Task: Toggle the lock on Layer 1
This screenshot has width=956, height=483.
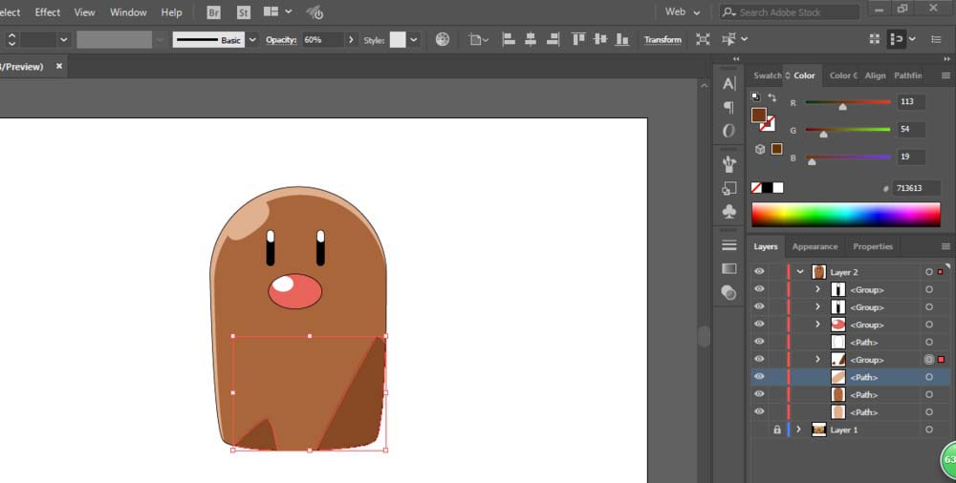Action: pos(776,430)
